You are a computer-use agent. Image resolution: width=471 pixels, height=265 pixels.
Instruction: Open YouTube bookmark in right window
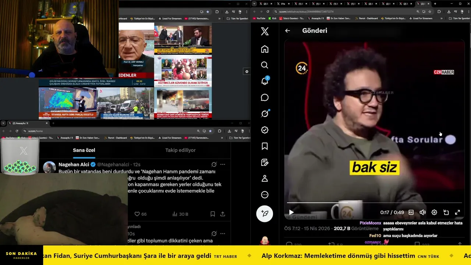click(x=259, y=18)
